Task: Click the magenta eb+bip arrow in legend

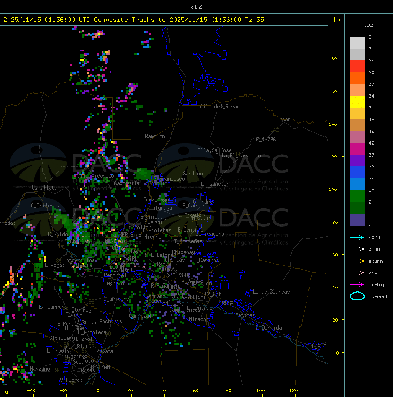Action: pyautogui.click(x=357, y=285)
